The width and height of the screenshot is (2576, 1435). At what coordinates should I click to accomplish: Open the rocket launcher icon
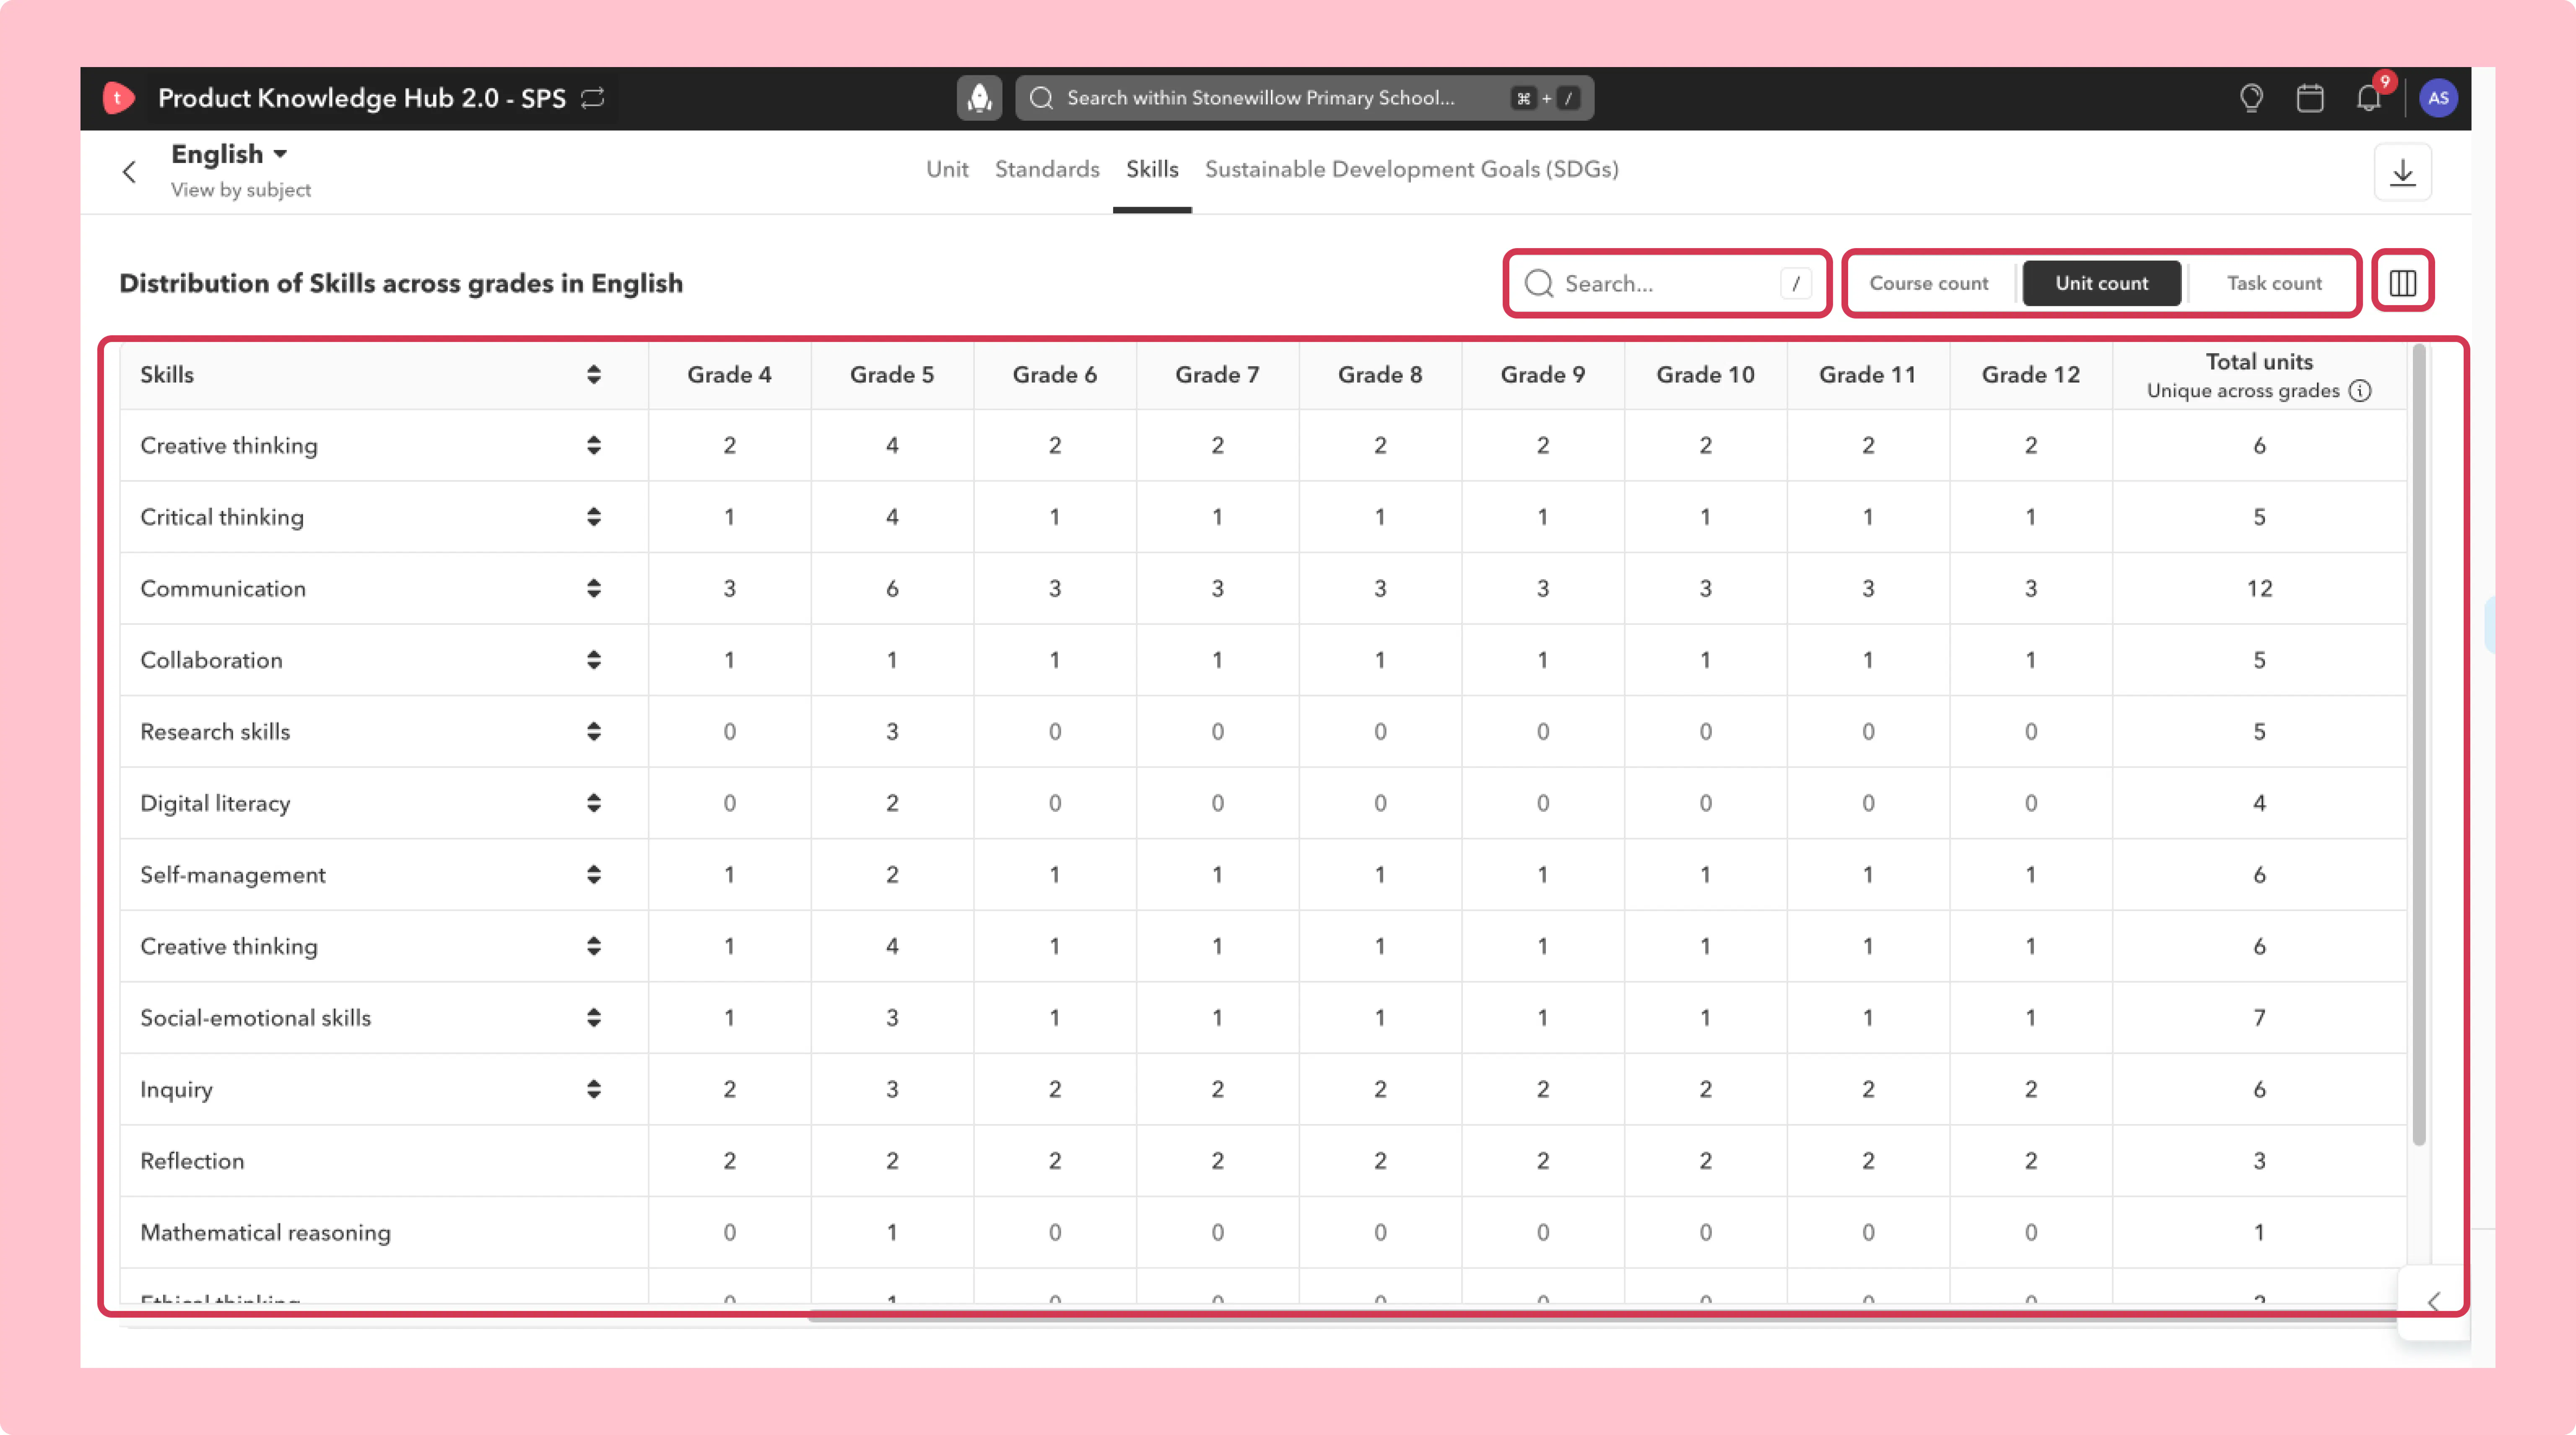click(979, 98)
